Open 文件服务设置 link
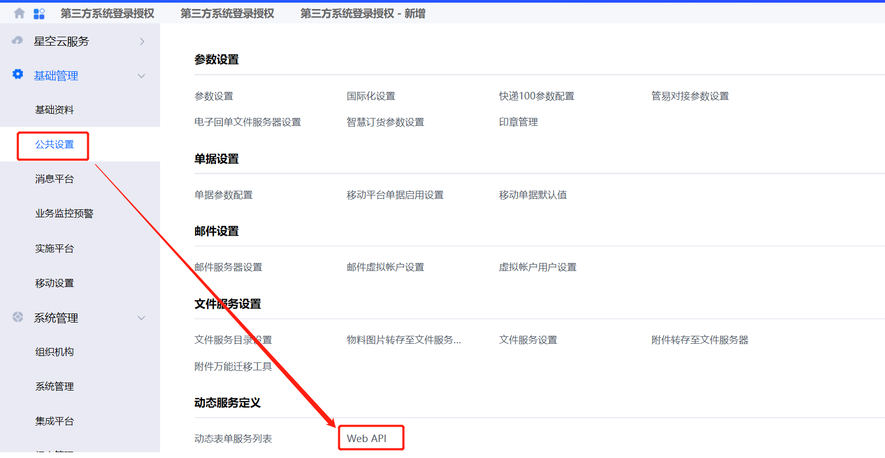 [528, 340]
